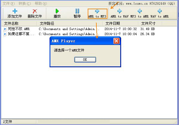
Task: Select the MP3 to AMR conversion
Action: tap(140, 13)
